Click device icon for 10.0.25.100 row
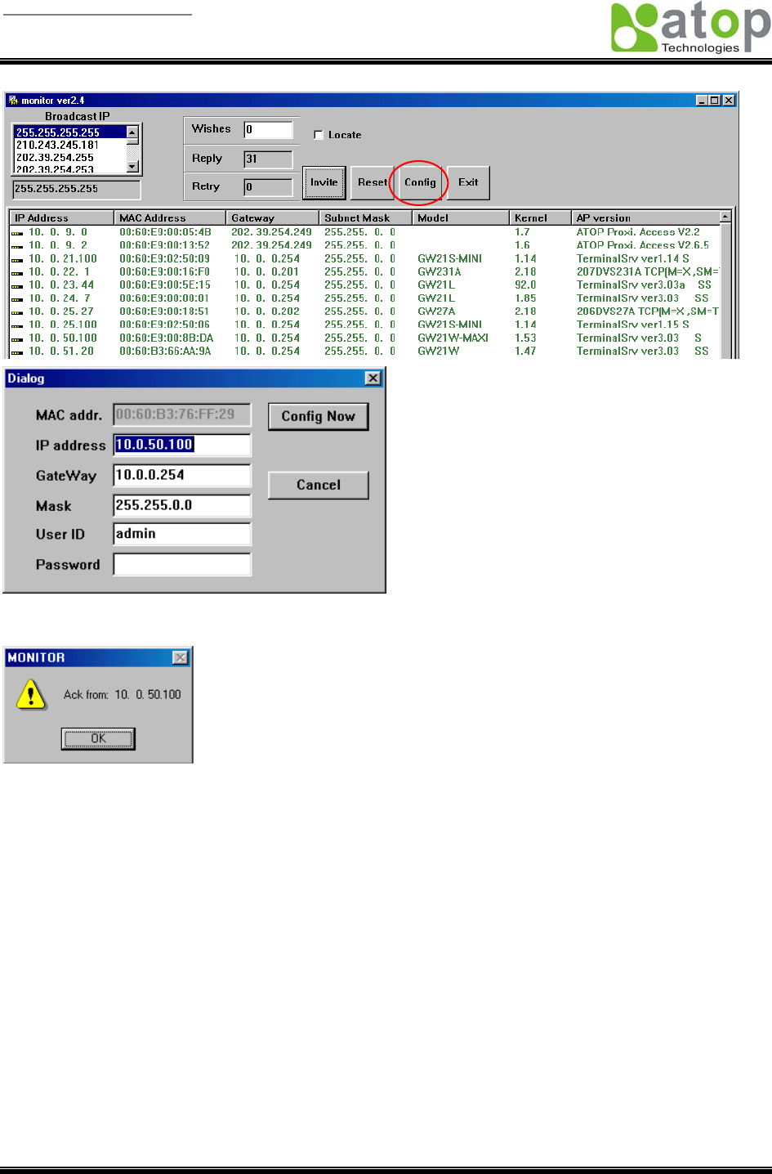This screenshot has width=772, height=1174. tap(17, 325)
